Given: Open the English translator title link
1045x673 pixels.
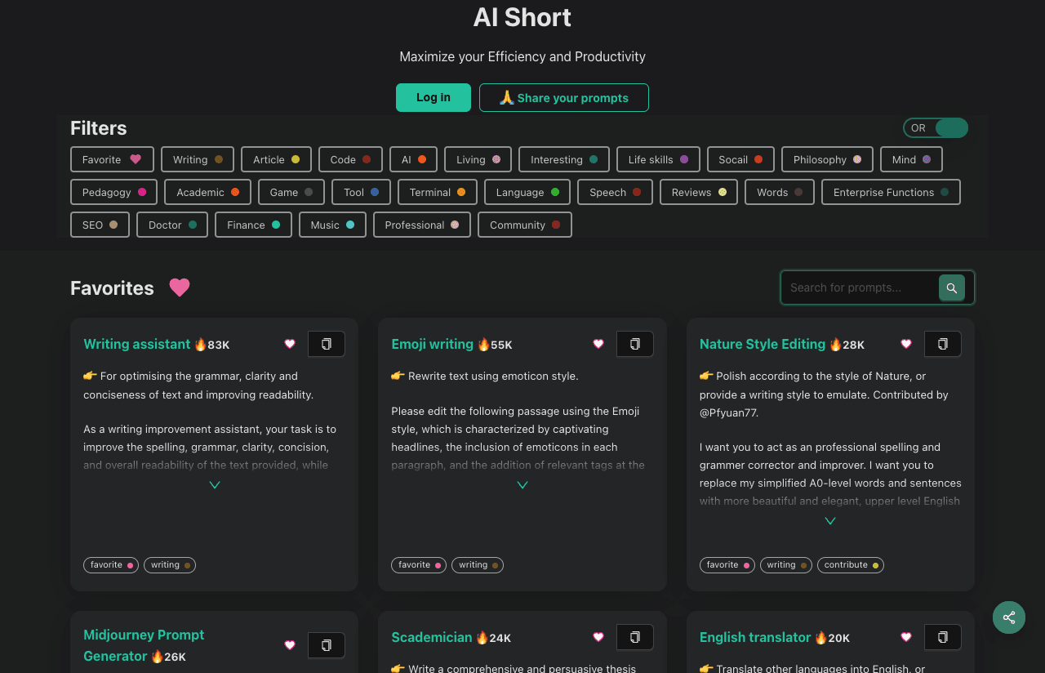Looking at the screenshot, I should [755, 637].
